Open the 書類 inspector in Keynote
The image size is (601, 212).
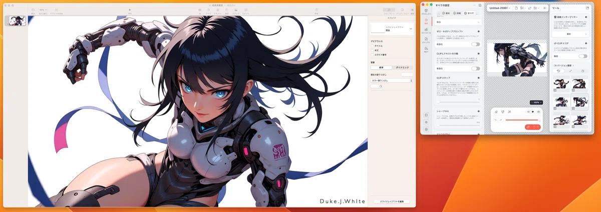412,9
